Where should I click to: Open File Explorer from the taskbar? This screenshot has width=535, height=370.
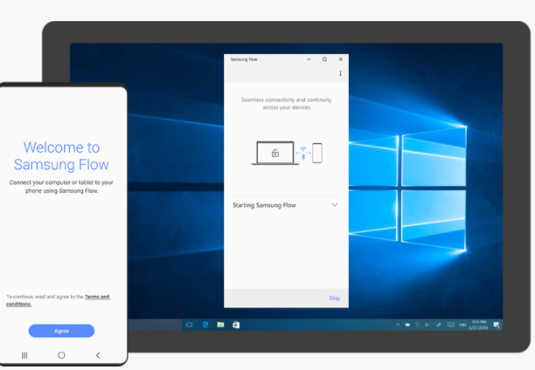click(221, 325)
